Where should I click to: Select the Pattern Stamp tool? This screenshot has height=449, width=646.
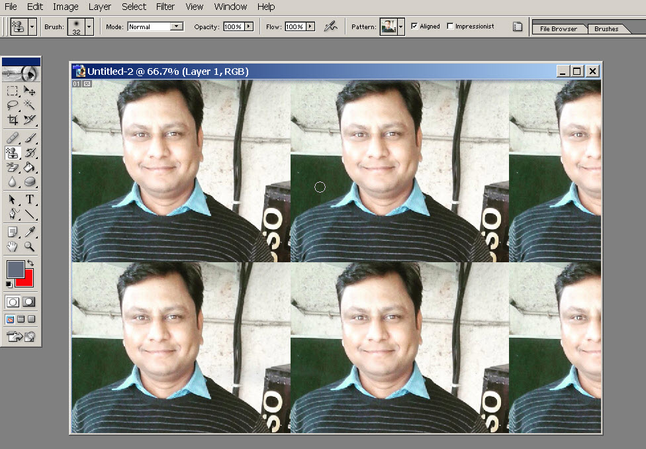tap(12, 152)
